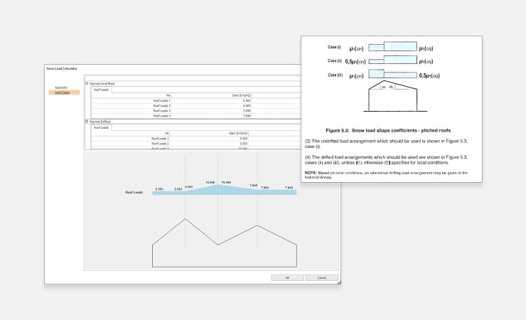526x320 pixels.
Task: Select Geometry in the left navigation list
Action: click(61, 87)
